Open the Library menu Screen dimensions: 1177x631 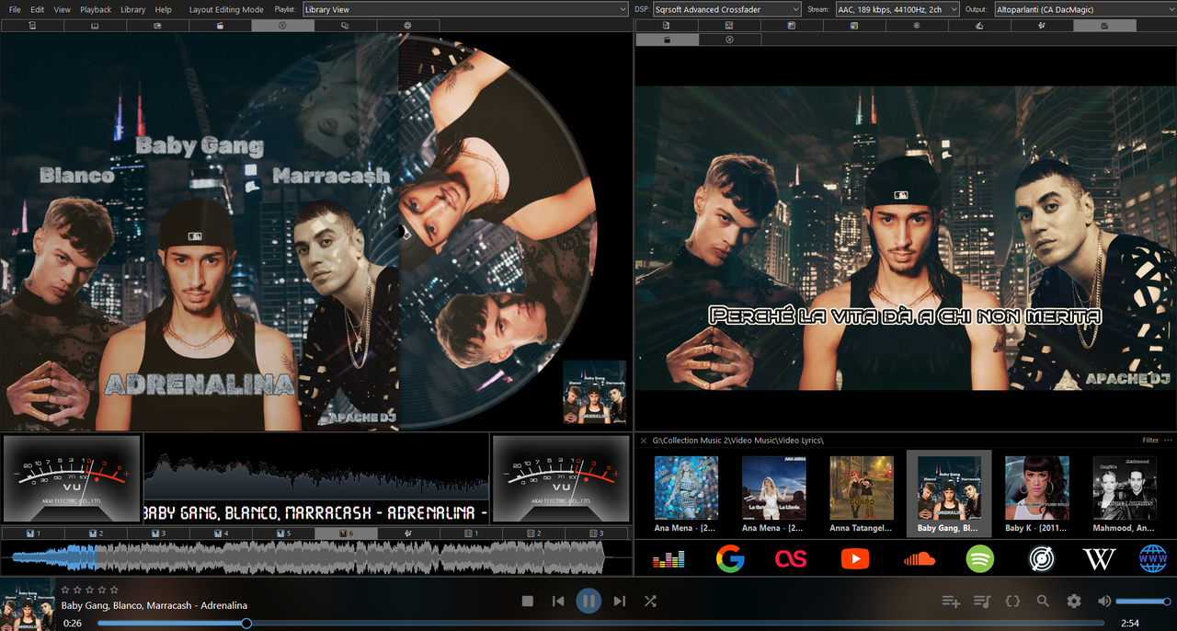[132, 9]
